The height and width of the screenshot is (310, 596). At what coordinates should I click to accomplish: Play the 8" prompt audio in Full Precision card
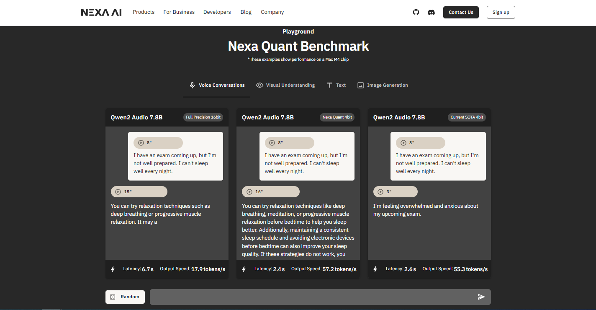pos(141,143)
